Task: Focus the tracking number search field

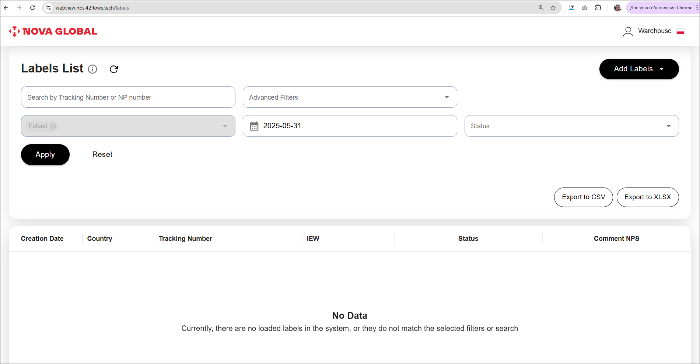Action: coord(128,97)
